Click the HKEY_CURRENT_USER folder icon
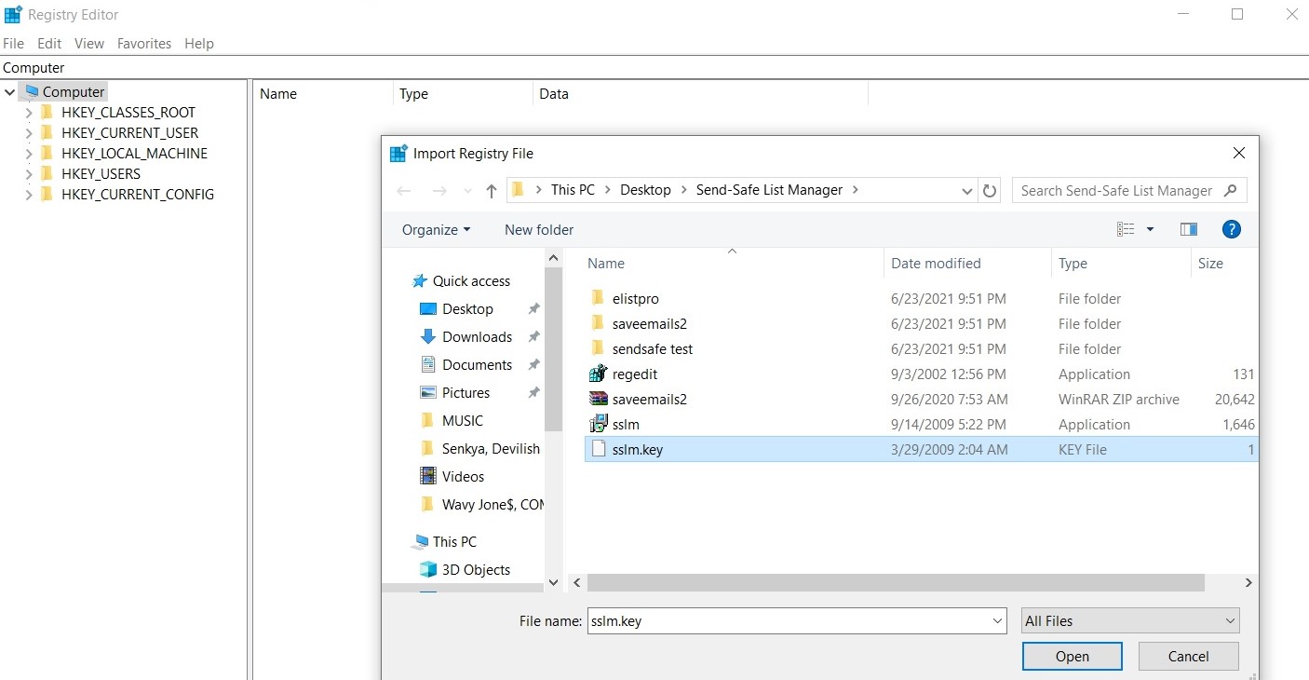 click(47, 132)
